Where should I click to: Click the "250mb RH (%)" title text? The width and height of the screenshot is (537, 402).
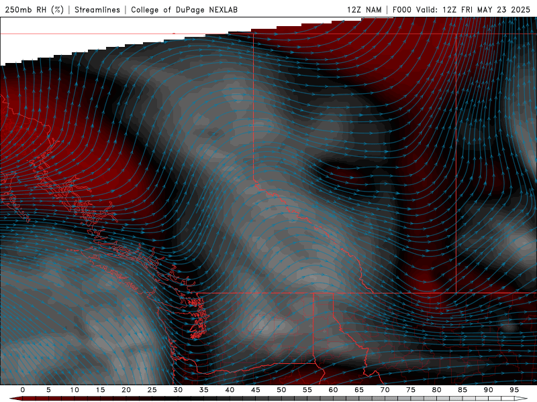click(34, 9)
